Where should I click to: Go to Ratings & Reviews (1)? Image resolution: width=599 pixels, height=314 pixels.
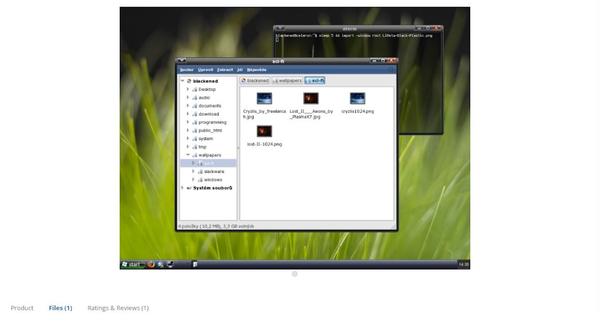click(x=118, y=308)
